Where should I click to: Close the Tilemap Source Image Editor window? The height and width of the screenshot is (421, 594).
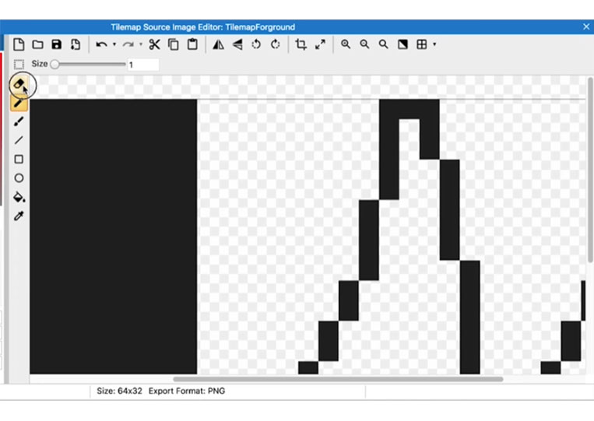point(586,27)
